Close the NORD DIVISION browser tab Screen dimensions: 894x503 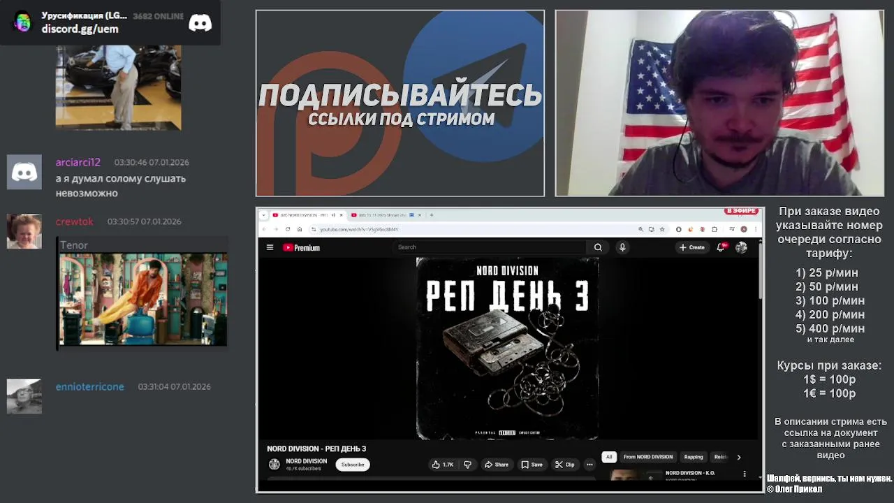(341, 215)
